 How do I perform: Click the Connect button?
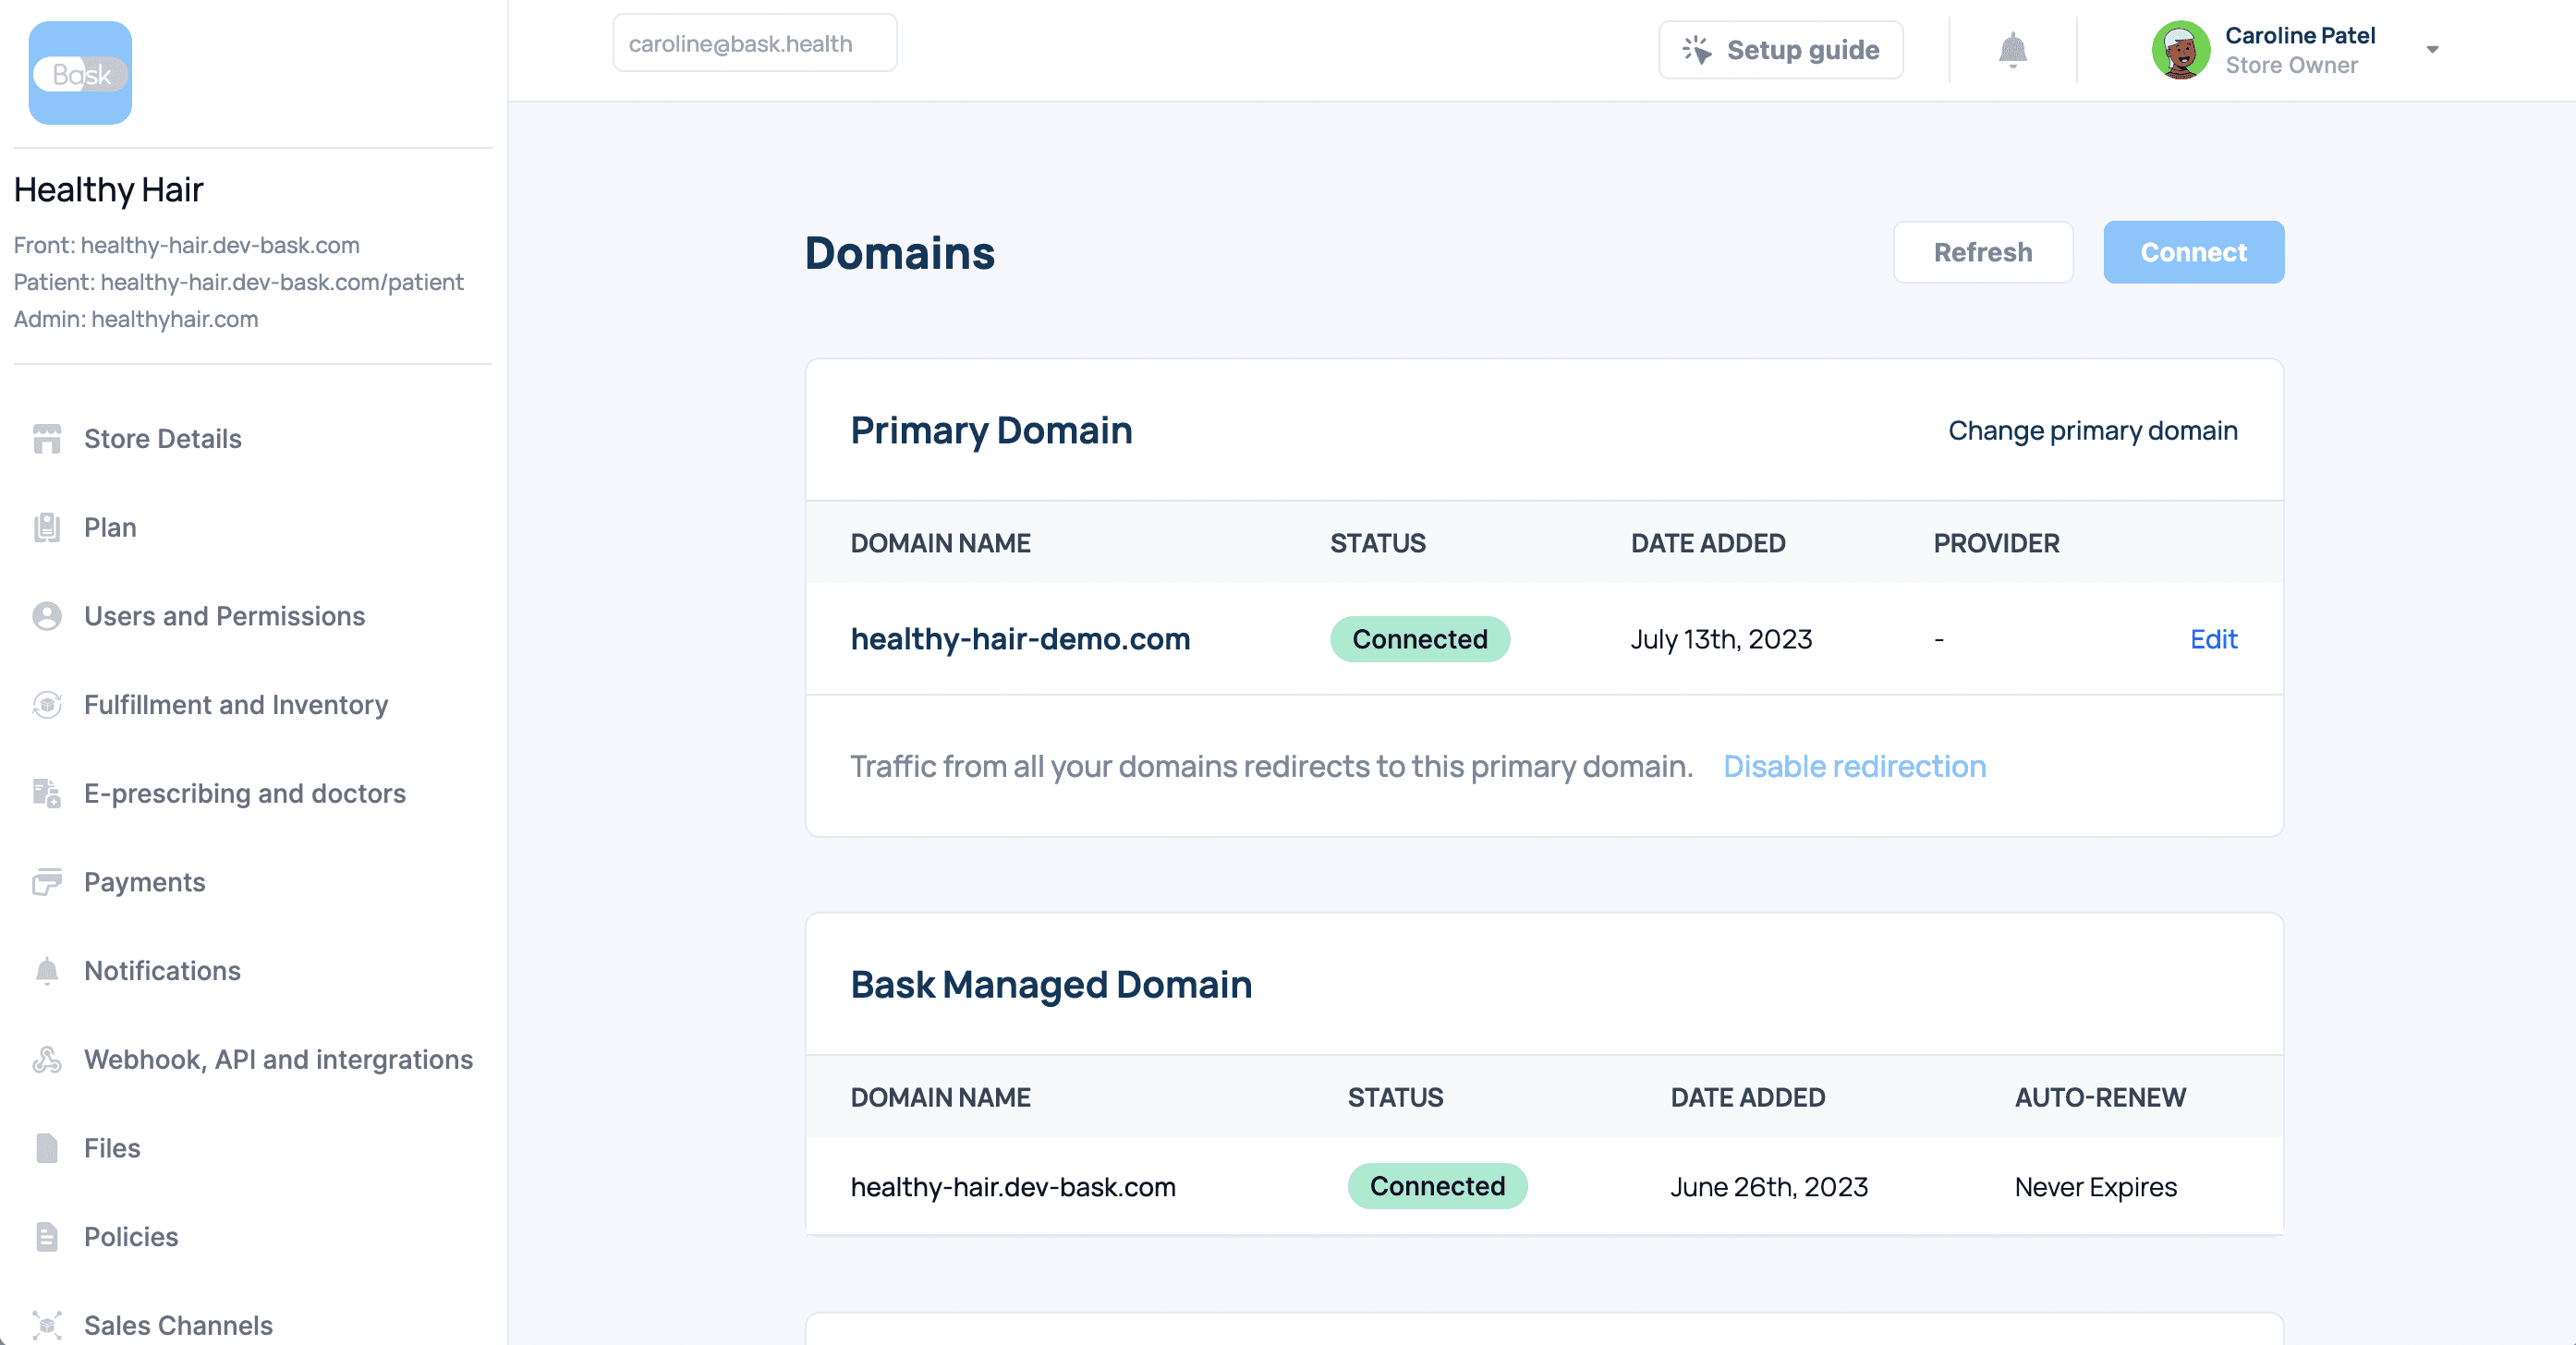click(x=2193, y=252)
